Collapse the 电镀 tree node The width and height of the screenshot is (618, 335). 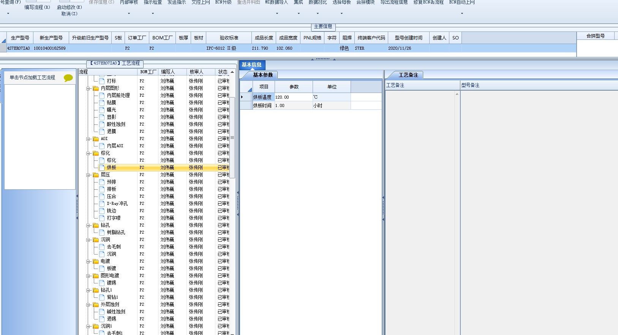click(88, 261)
